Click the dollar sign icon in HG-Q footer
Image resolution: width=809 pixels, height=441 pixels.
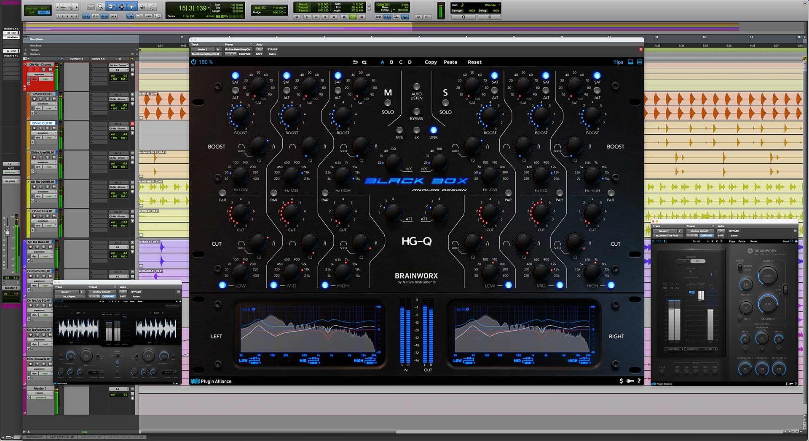coord(621,381)
